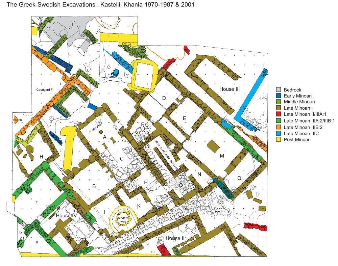This screenshot has height=266, width=338.
Task: Click the yellow Post-Minoan square structure
Action: [x=144, y=76]
